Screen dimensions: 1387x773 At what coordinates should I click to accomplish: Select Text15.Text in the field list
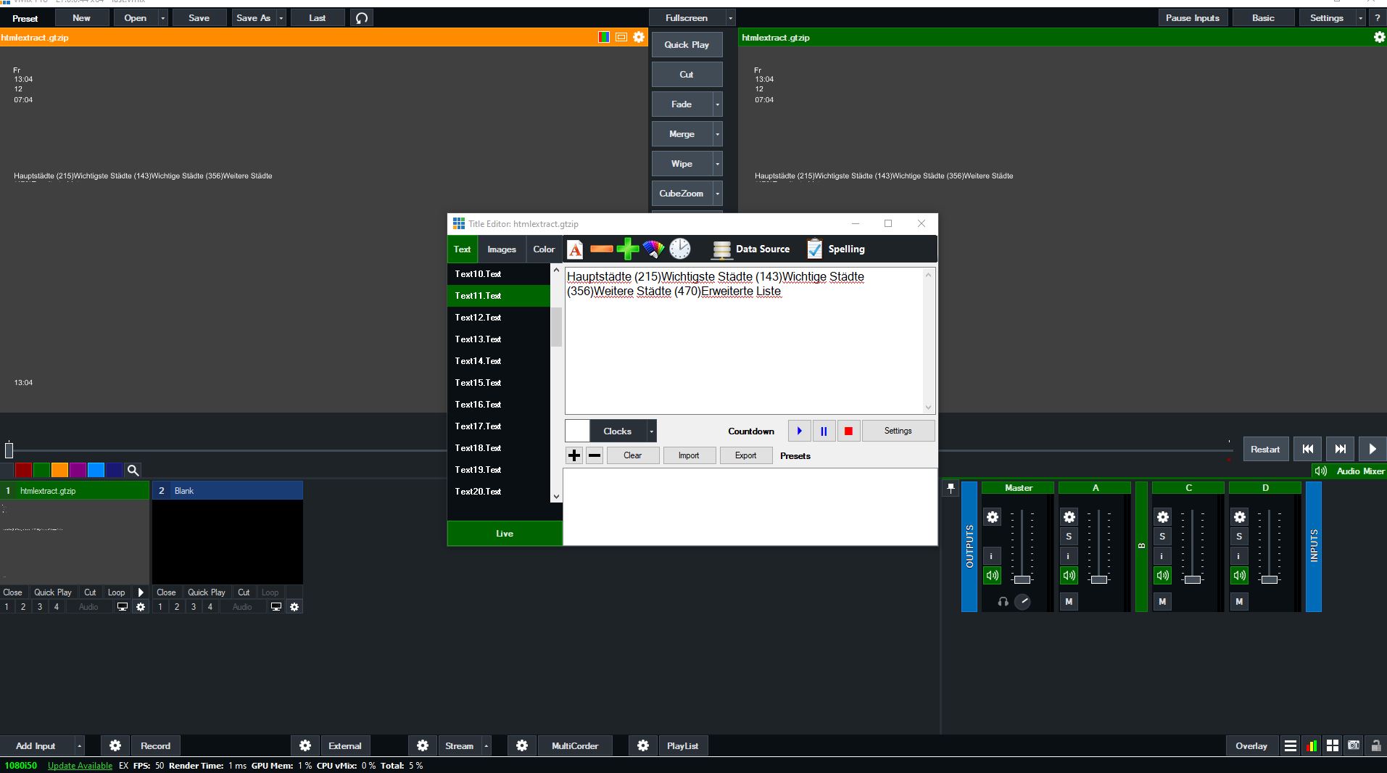point(478,383)
